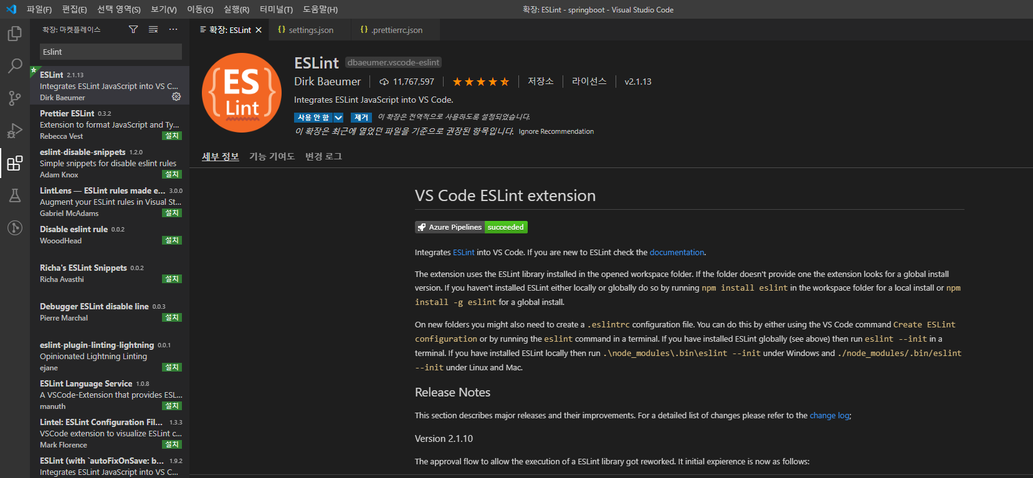Open 편집(E) menu
1033x478 pixels.
(75, 9)
